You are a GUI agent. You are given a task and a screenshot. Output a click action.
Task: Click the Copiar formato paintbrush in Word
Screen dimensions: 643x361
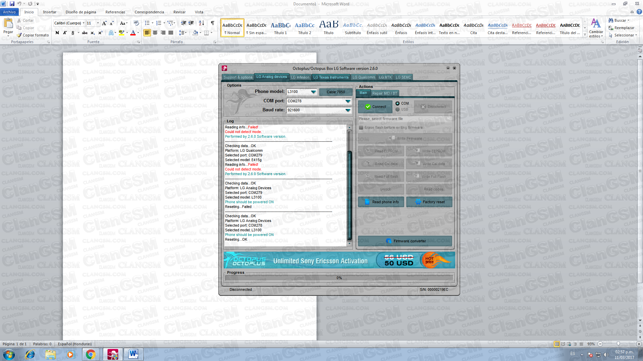33,35
